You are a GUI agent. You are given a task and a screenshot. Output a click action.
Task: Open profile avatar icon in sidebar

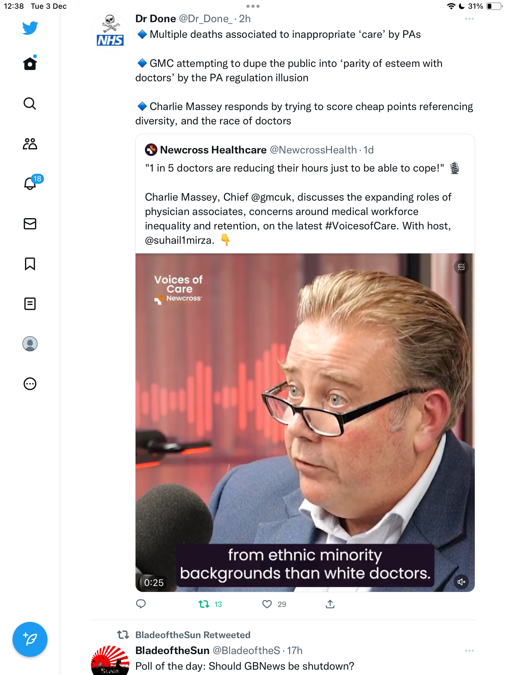tap(30, 344)
